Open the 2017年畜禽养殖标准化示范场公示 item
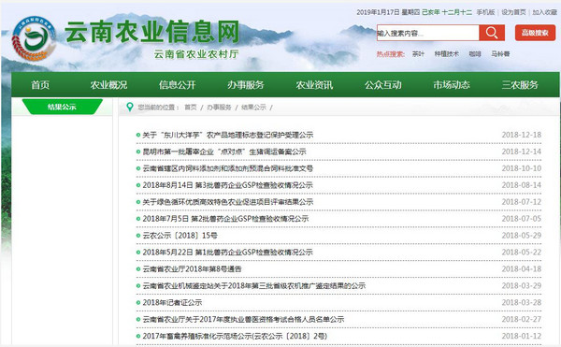The image size is (561, 347). pyautogui.click(x=235, y=337)
